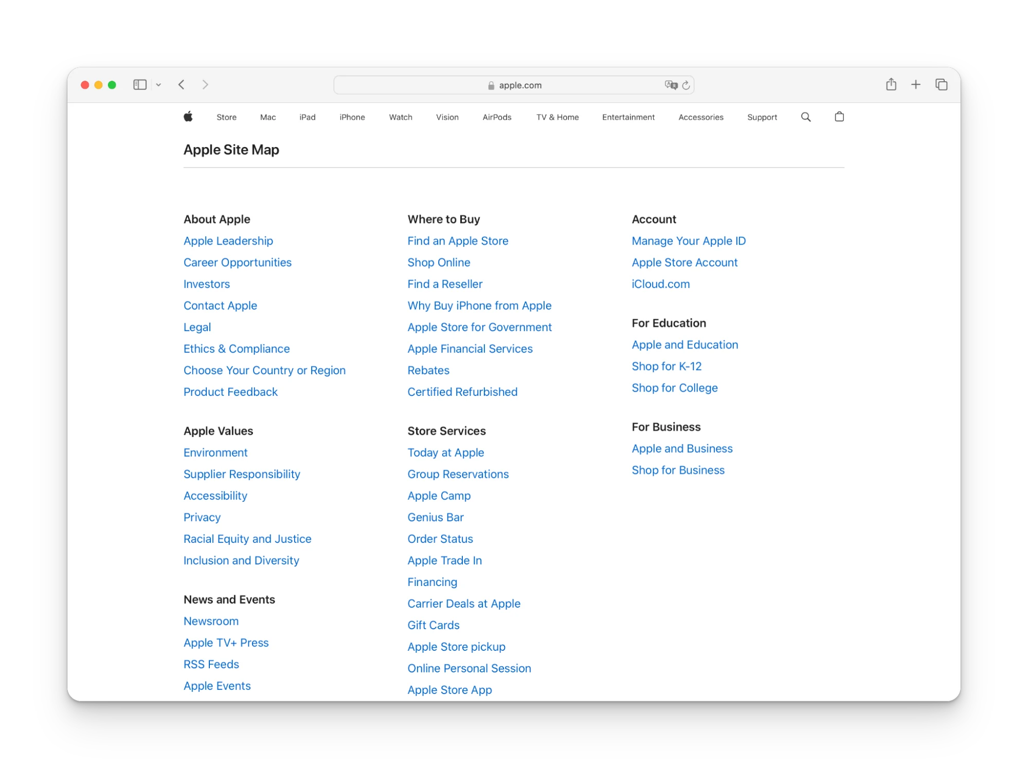This screenshot has width=1028, height=769.
Task: Go forward with the forward arrow
Action: click(205, 85)
